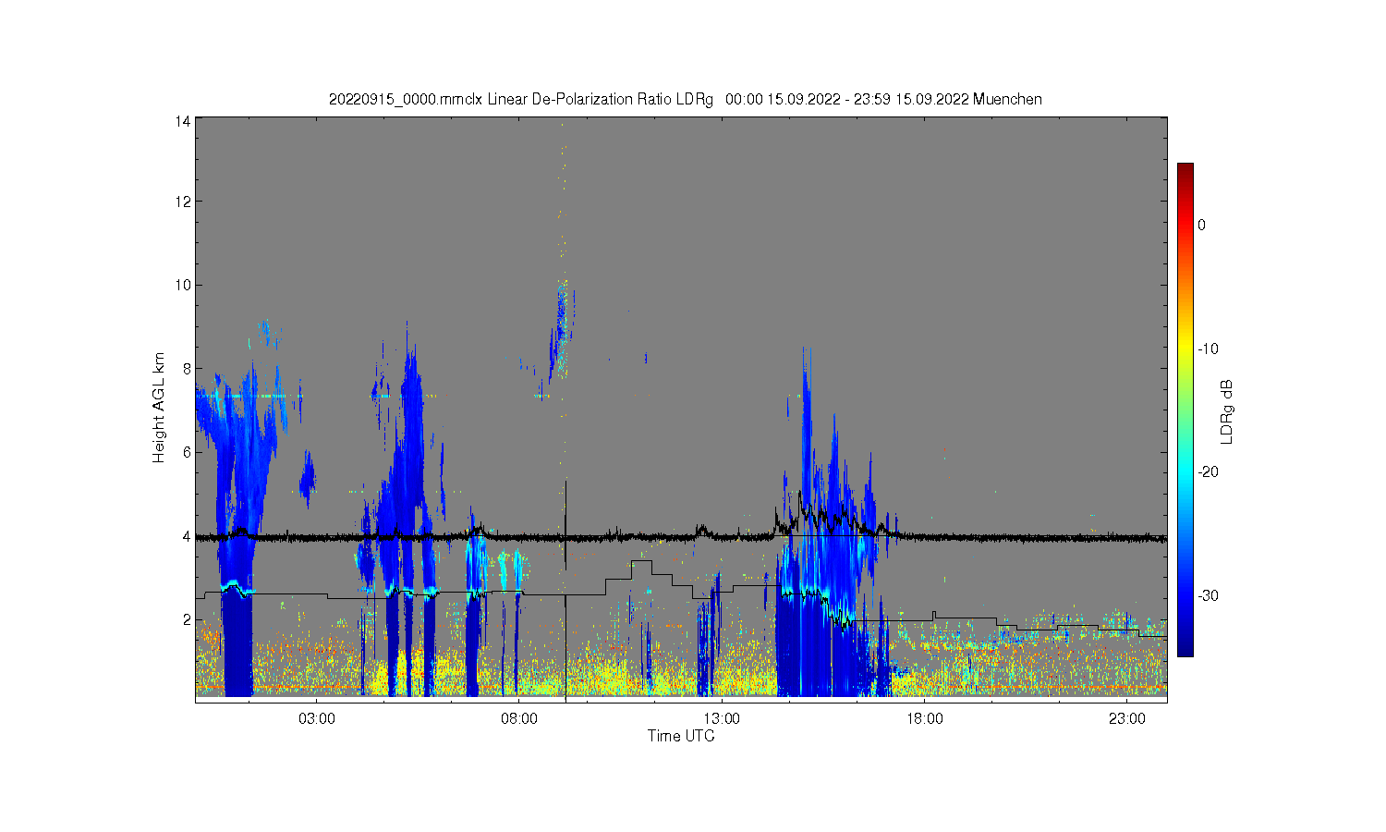Click the 08:00 time tick label
The width and height of the screenshot is (1386, 832).
(519, 718)
